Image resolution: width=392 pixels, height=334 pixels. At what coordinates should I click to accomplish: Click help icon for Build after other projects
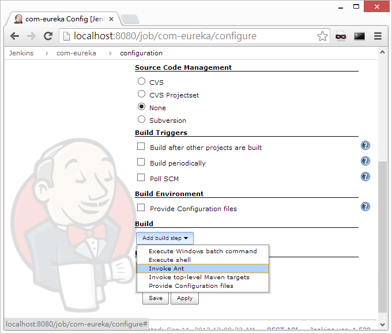365,146
